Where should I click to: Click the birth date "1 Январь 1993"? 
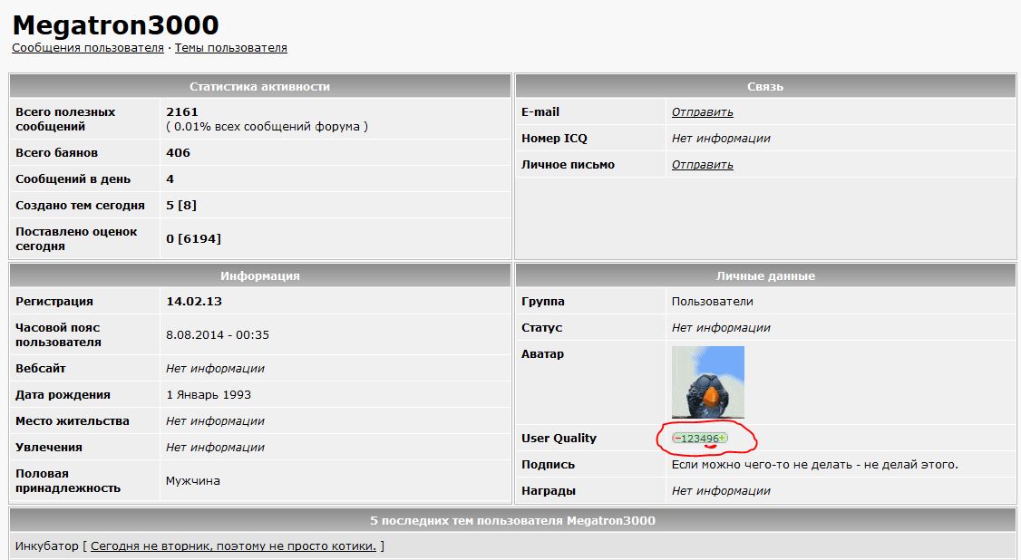coord(209,395)
